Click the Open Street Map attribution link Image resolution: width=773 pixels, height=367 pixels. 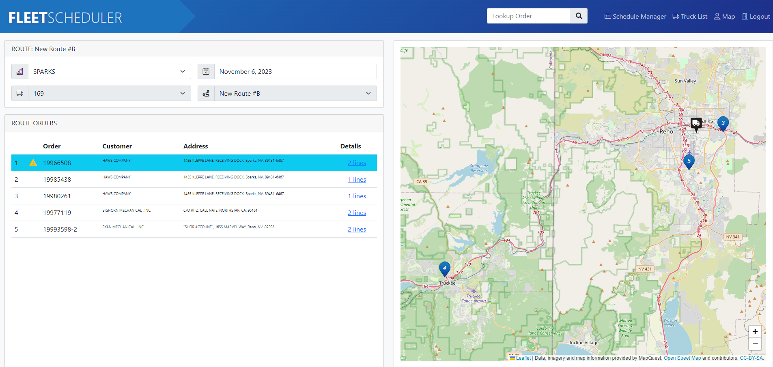pyautogui.click(x=683, y=358)
